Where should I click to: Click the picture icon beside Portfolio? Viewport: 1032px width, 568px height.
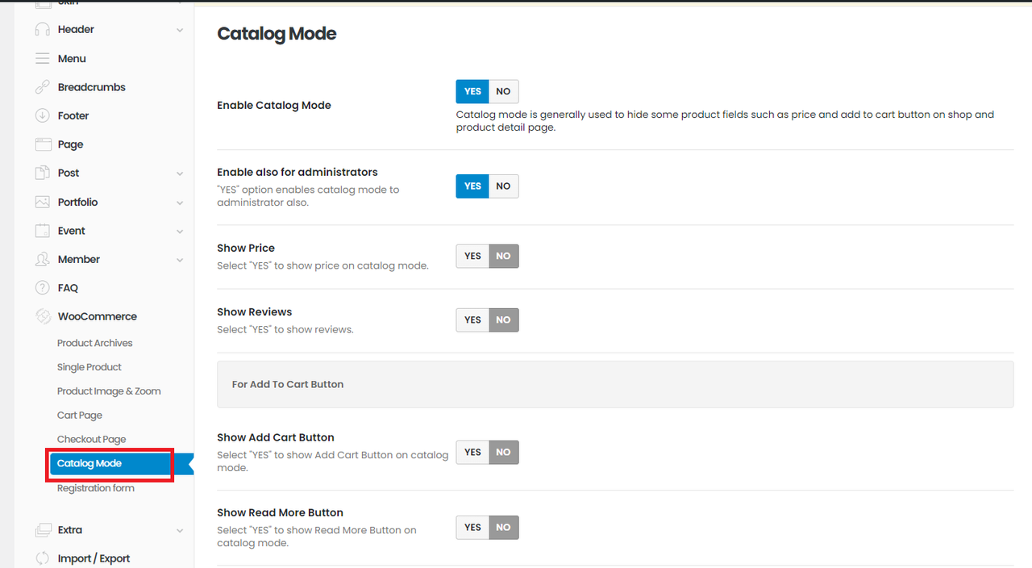43,202
